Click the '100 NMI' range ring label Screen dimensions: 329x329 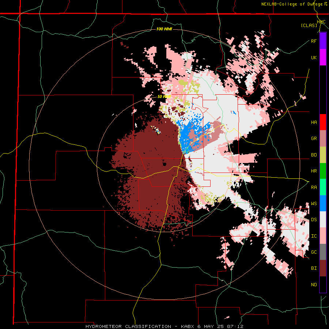164,29
